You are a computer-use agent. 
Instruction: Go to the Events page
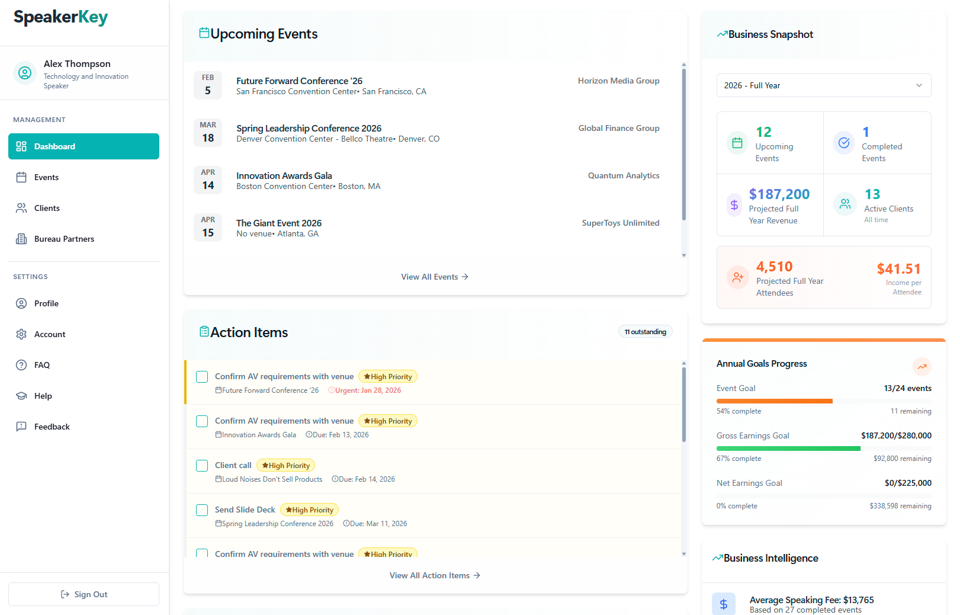click(x=84, y=177)
